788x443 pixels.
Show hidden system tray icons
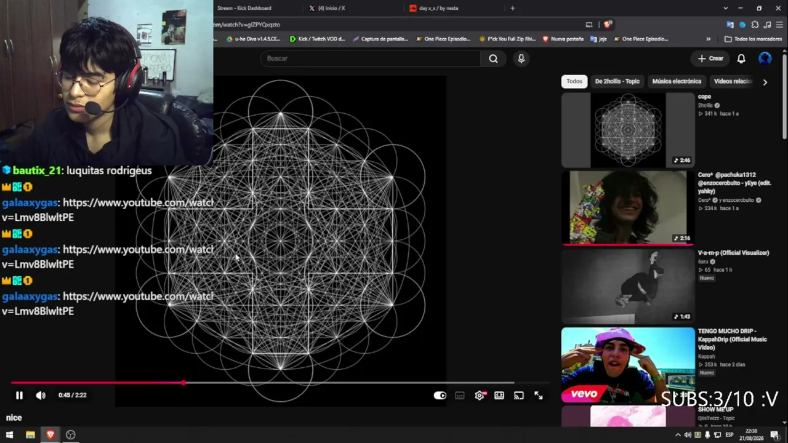678,435
